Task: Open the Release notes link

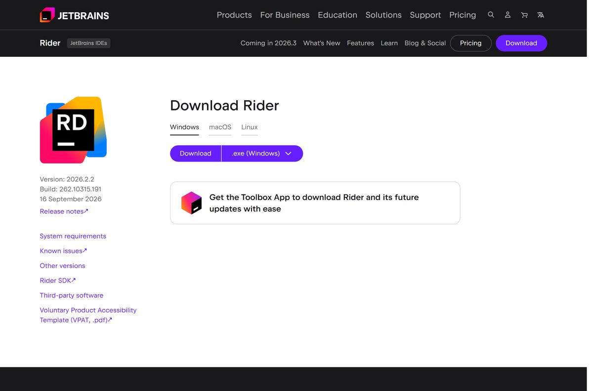Action: [64, 211]
